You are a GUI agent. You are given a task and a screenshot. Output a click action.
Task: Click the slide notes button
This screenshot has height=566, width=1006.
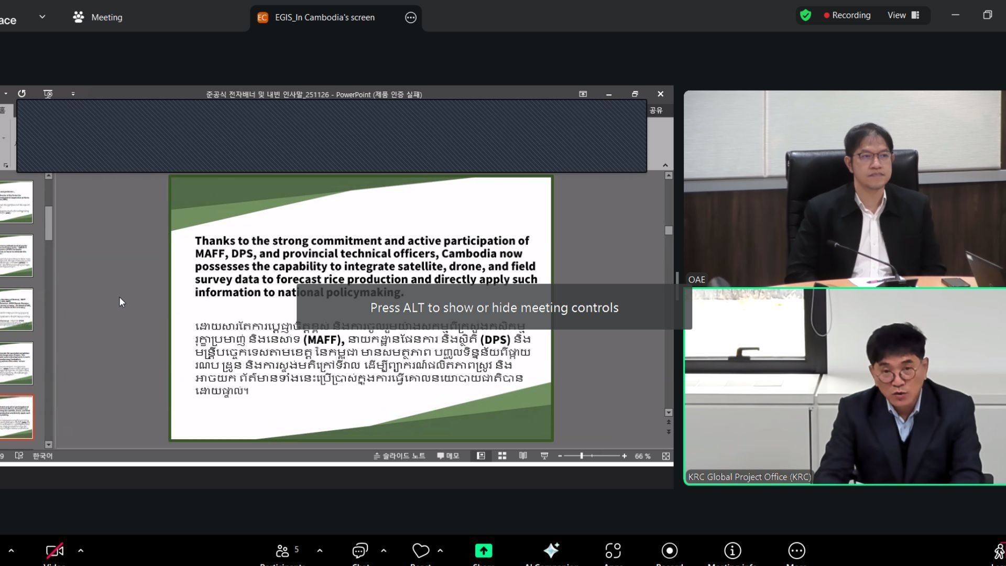click(399, 456)
